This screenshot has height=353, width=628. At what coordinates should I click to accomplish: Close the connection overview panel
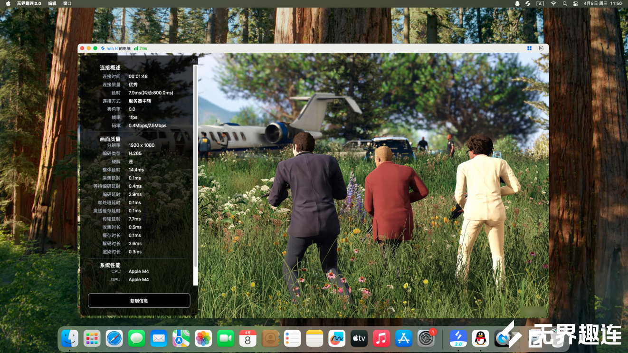click(x=193, y=60)
